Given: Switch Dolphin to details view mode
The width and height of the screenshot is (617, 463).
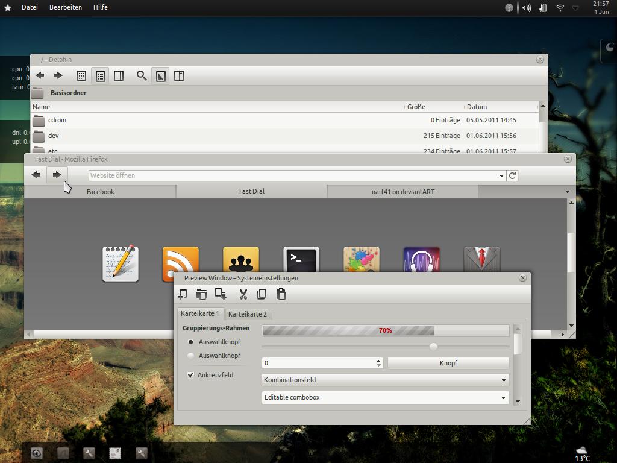Looking at the screenshot, I should (101, 75).
